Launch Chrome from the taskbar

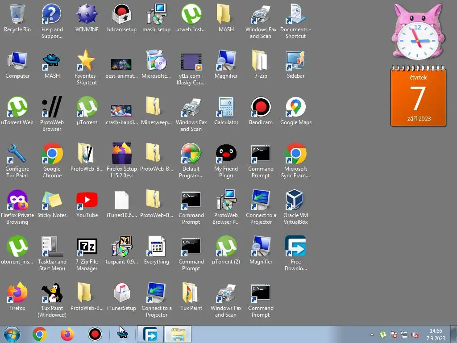coord(40,334)
